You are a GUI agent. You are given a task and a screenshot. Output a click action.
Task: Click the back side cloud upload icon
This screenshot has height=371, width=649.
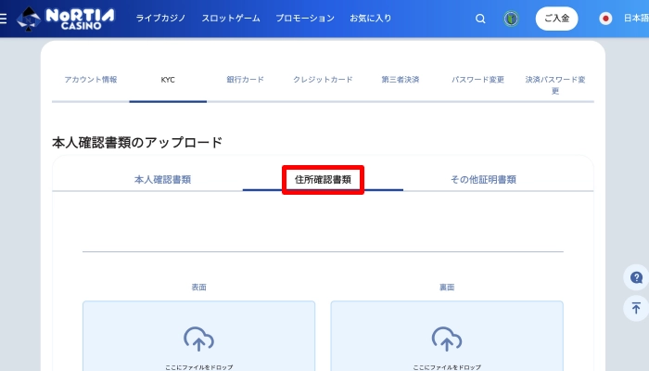click(x=446, y=338)
